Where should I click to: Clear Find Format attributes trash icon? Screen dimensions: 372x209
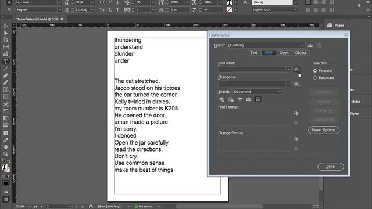[296, 122]
